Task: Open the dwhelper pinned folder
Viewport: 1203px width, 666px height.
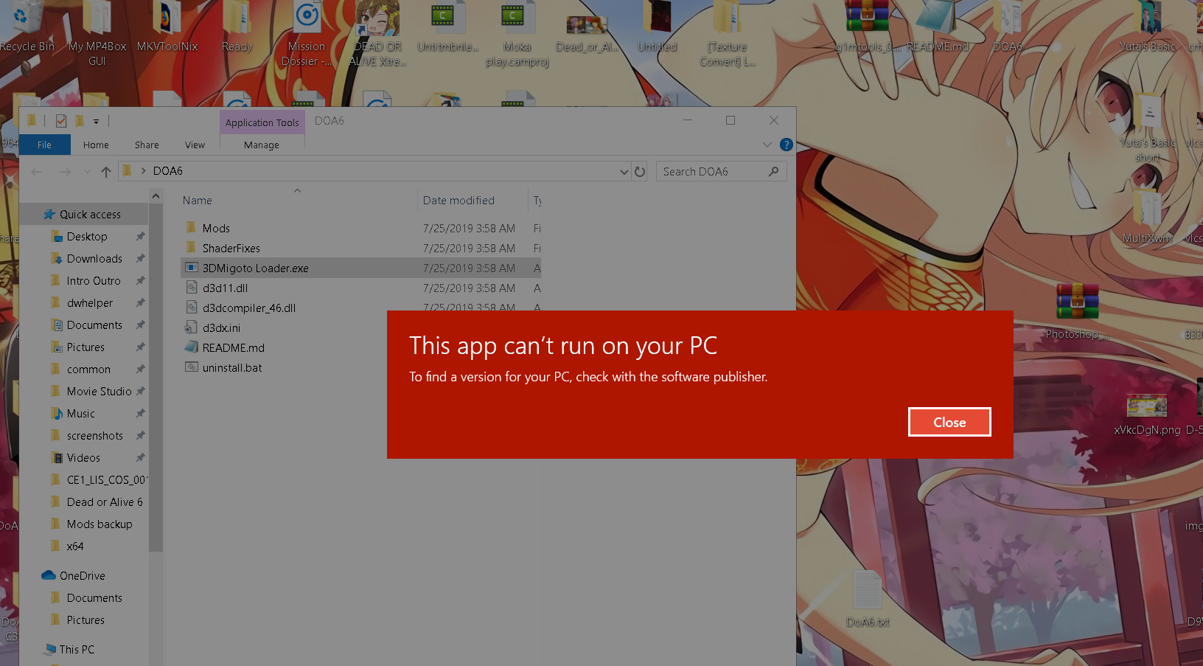Action: [x=90, y=302]
